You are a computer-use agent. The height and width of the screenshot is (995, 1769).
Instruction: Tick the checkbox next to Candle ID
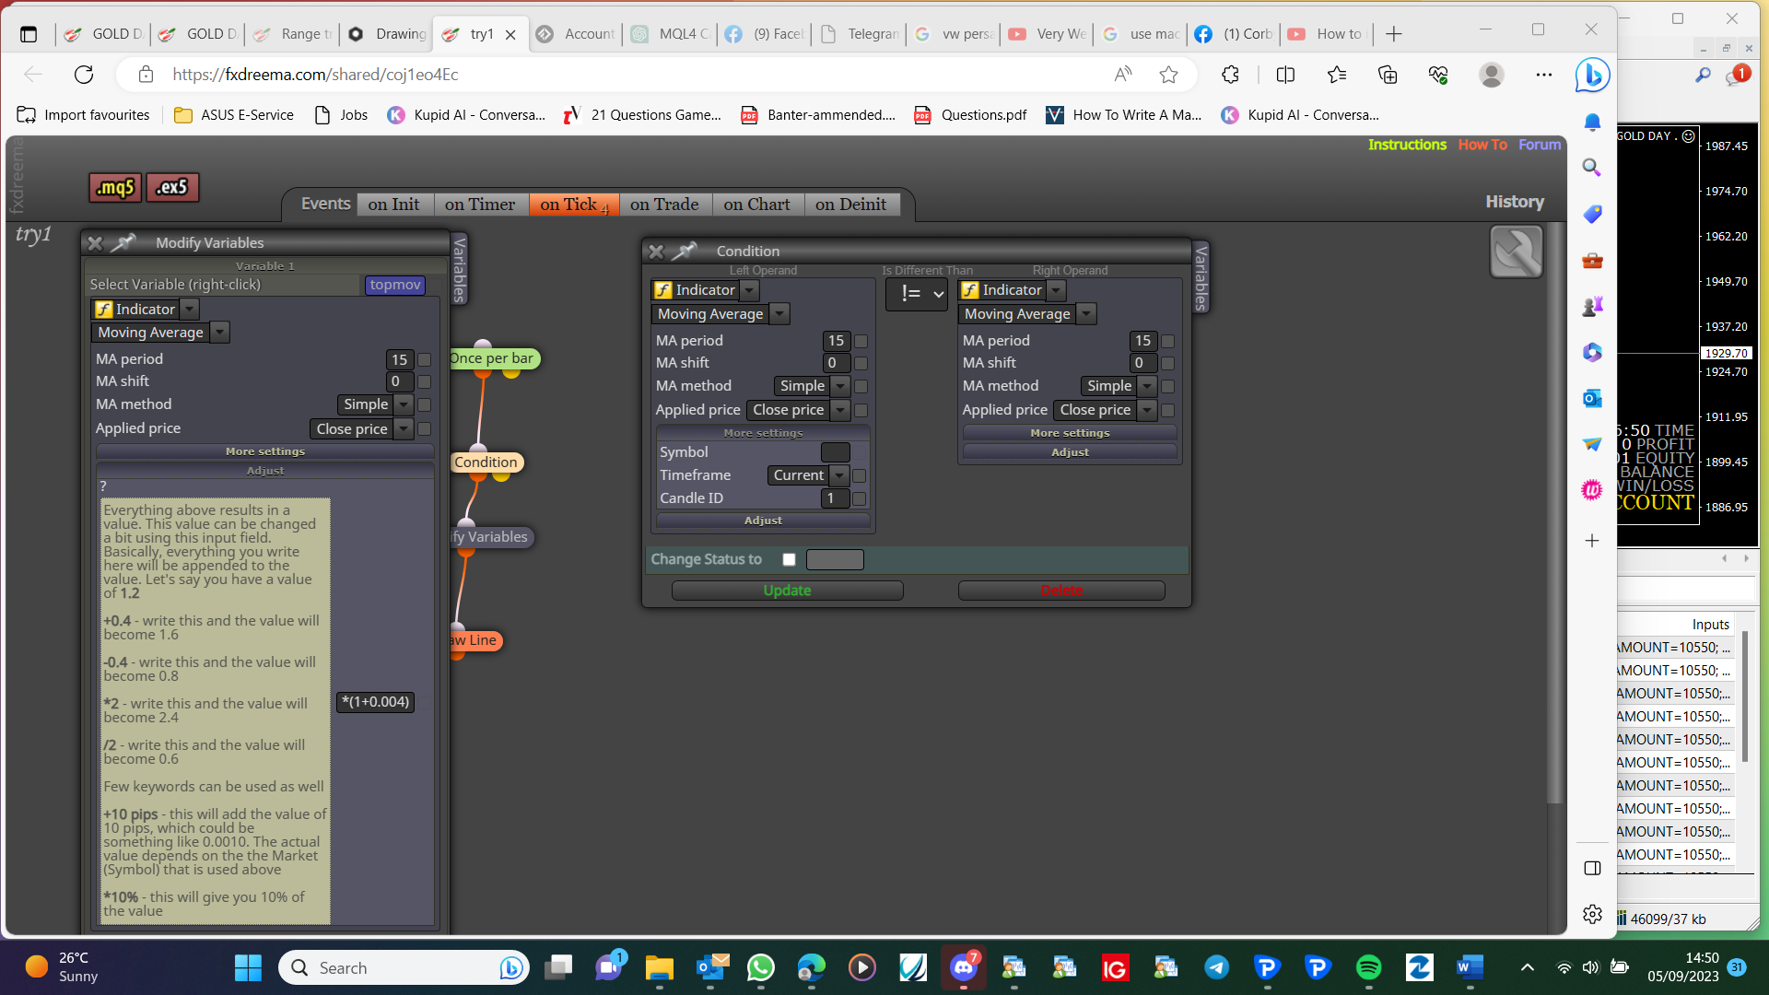pos(859,498)
